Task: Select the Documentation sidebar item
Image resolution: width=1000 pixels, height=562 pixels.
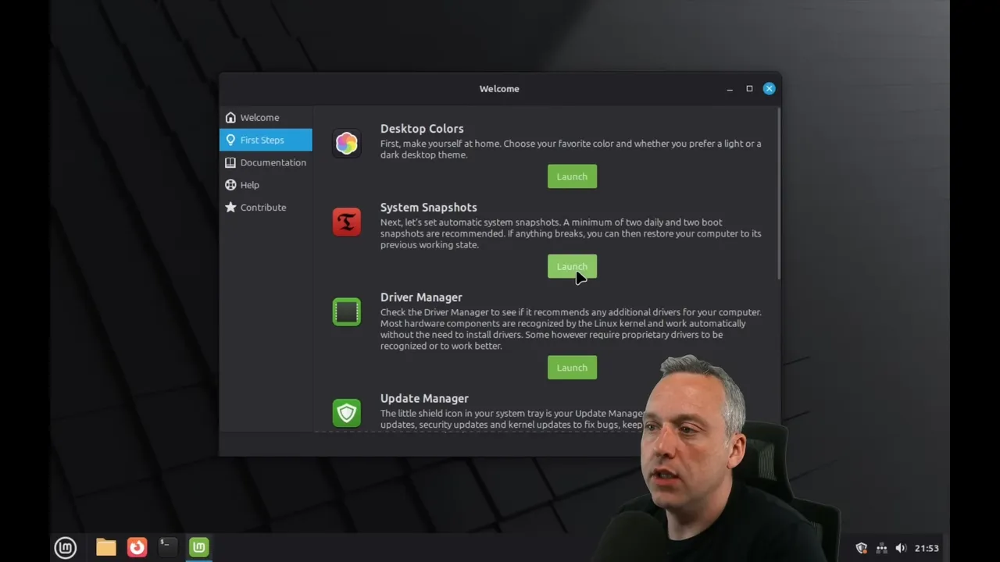Action: tap(273, 162)
